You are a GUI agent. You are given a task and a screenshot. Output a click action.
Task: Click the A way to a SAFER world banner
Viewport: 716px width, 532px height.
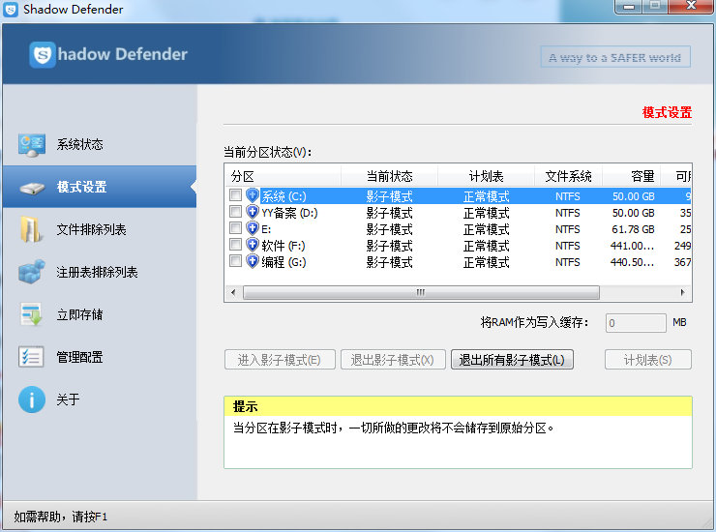click(615, 57)
